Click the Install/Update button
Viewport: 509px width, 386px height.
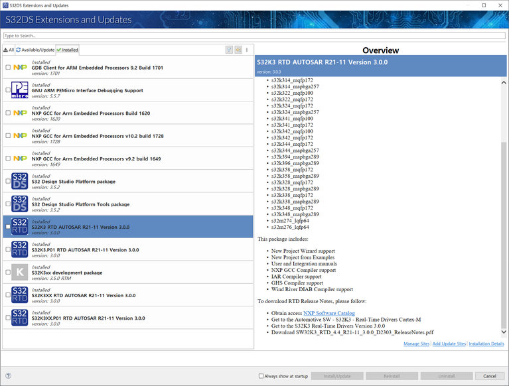[337, 376]
